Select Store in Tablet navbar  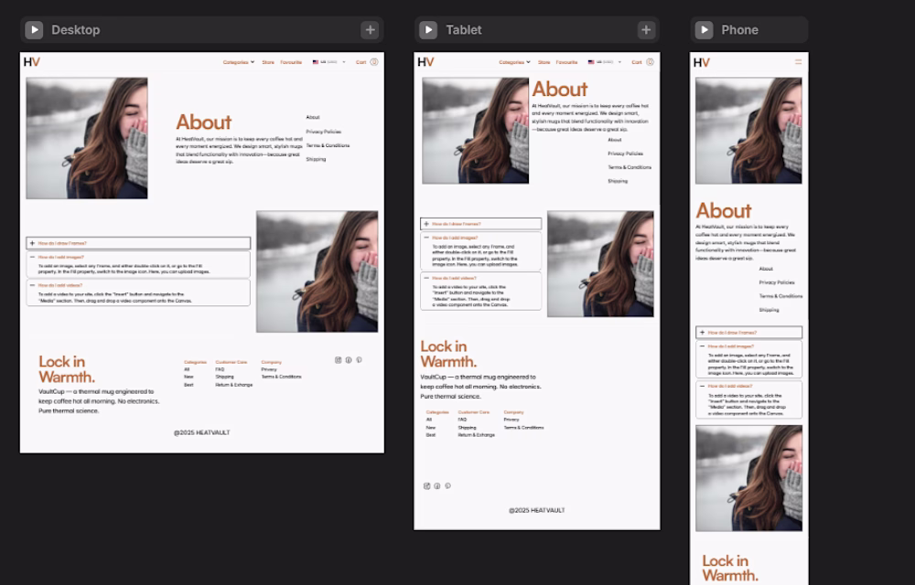tap(544, 62)
